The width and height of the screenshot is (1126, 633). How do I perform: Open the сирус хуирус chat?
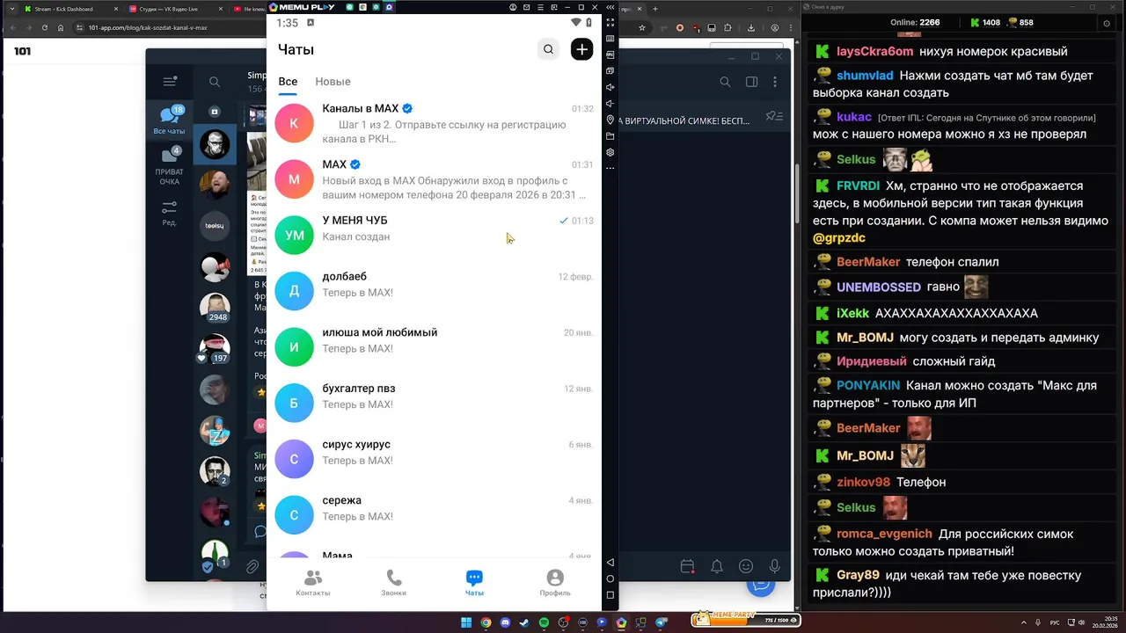click(434, 459)
